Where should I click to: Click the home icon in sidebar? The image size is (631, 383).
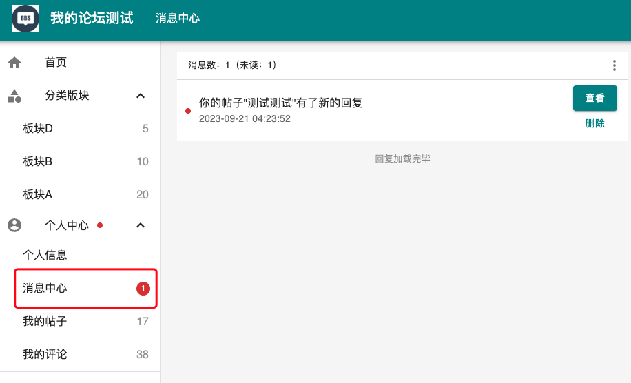click(14, 63)
